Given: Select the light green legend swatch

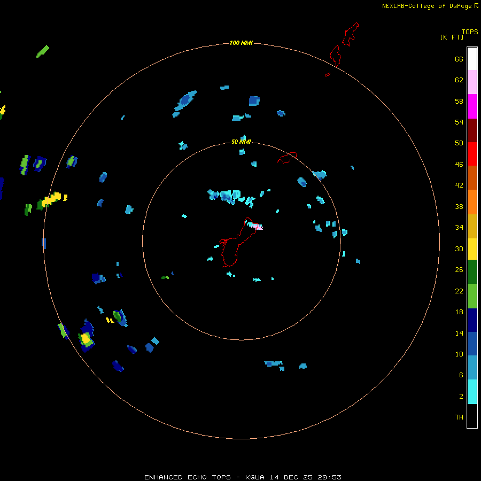Looking at the screenshot, I should tap(472, 296).
